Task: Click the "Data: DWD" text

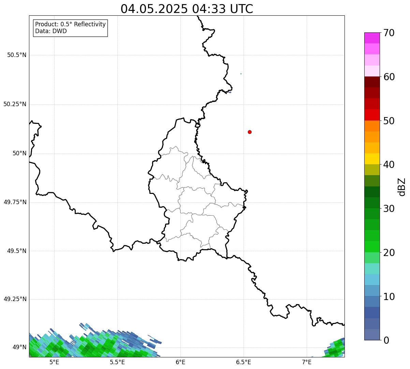Action: 51,31
